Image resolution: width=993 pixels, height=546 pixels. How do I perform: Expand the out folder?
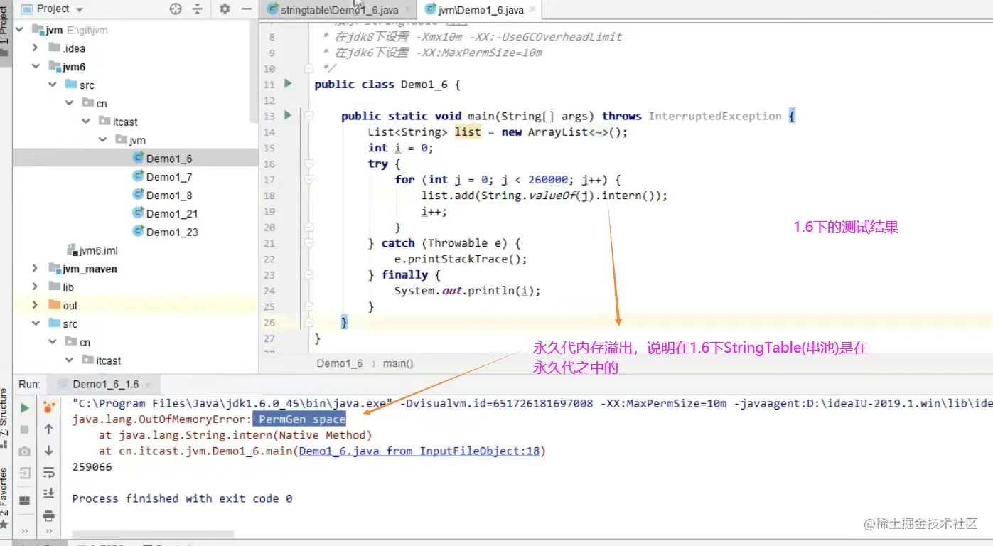pos(35,306)
